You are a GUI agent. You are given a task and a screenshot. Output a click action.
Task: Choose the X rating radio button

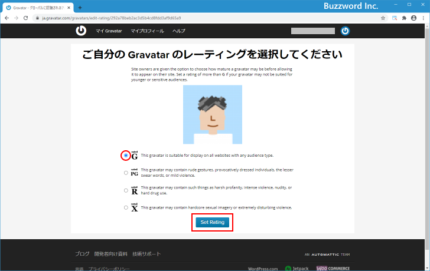(x=126, y=207)
